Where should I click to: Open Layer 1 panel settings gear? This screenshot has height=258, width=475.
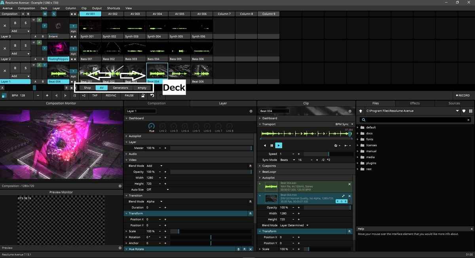(251, 111)
